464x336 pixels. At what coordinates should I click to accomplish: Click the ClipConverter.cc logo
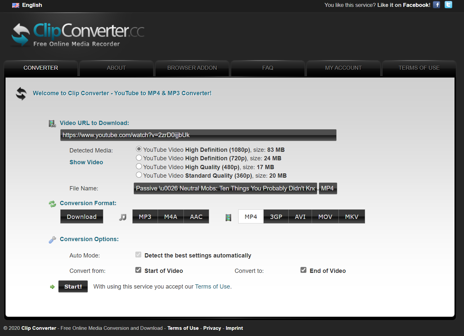78,35
